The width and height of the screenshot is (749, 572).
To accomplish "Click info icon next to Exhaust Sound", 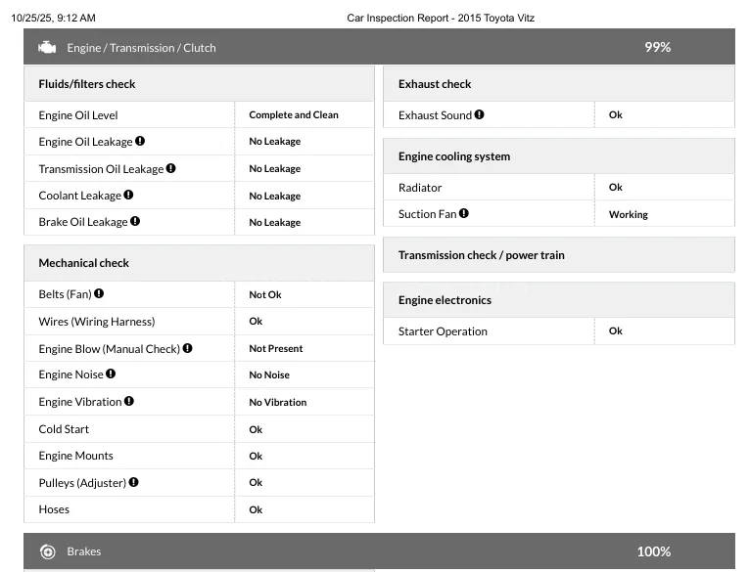I will pos(479,114).
